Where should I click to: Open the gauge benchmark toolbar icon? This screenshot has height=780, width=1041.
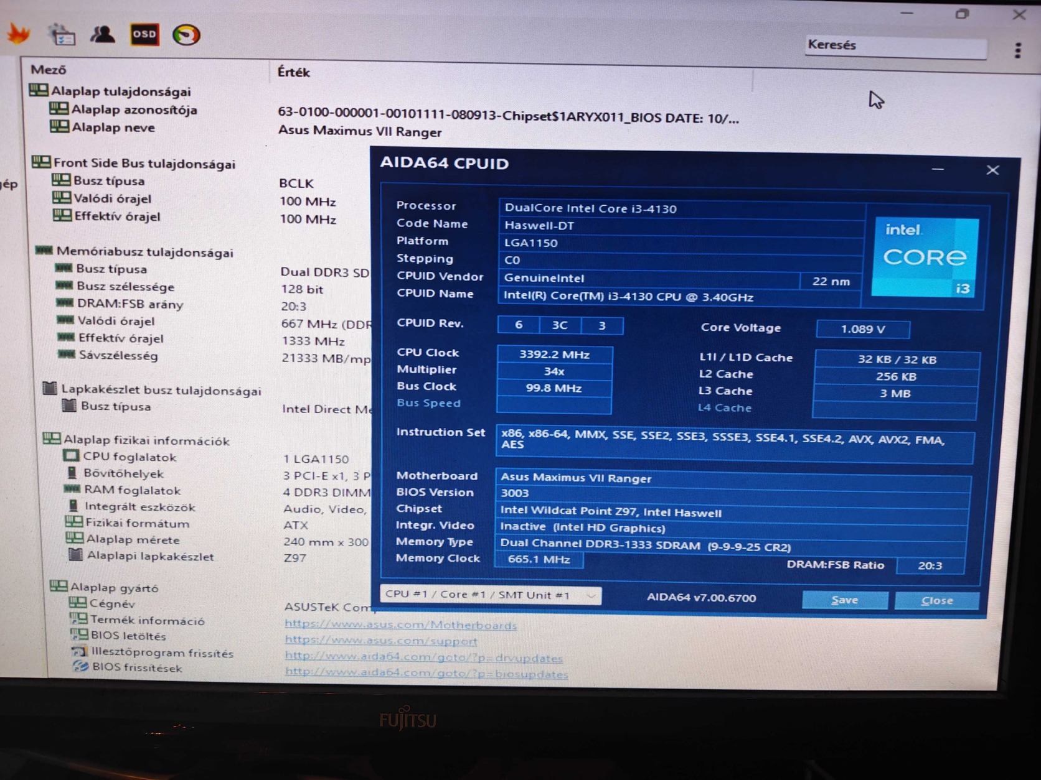186,35
